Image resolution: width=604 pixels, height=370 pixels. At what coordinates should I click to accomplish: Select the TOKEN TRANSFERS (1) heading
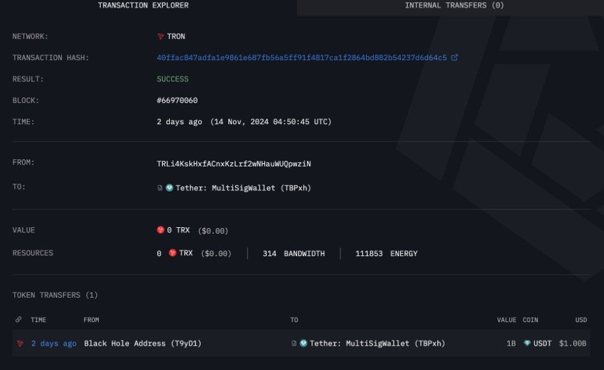pyautogui.click(x=55, y=295)
